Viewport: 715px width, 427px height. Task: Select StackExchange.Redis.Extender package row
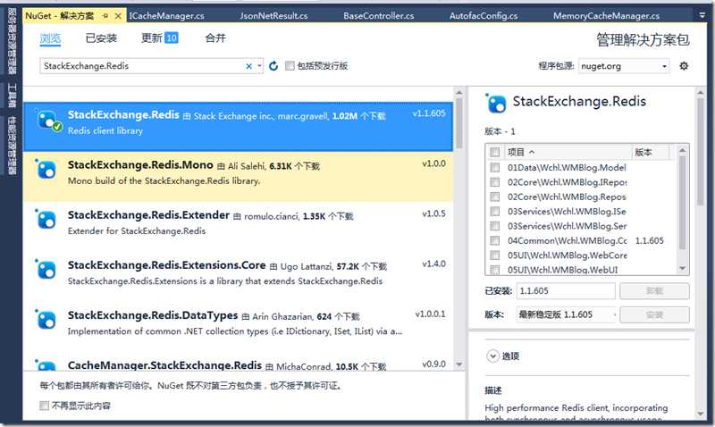(x=238, y=227)
